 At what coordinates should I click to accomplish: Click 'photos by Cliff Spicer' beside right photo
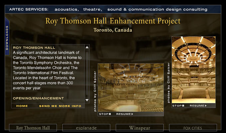pos(169,83)
